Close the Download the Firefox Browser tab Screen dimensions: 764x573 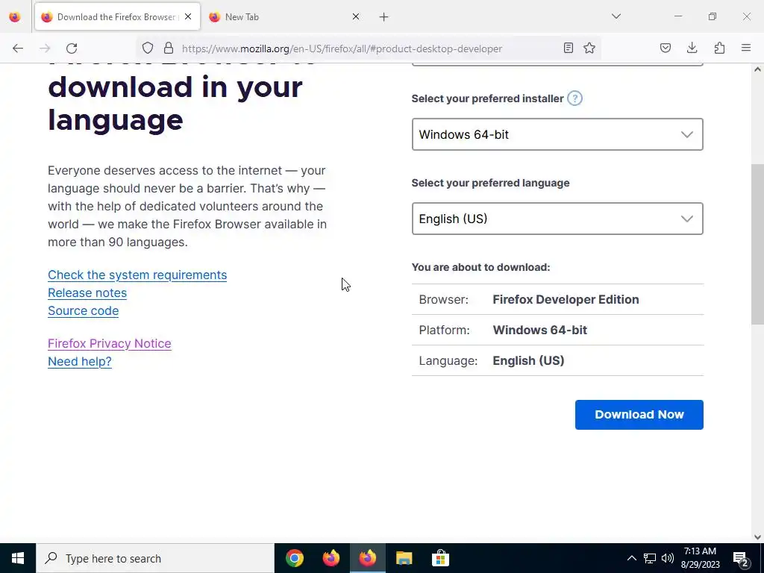coord(188,16)
